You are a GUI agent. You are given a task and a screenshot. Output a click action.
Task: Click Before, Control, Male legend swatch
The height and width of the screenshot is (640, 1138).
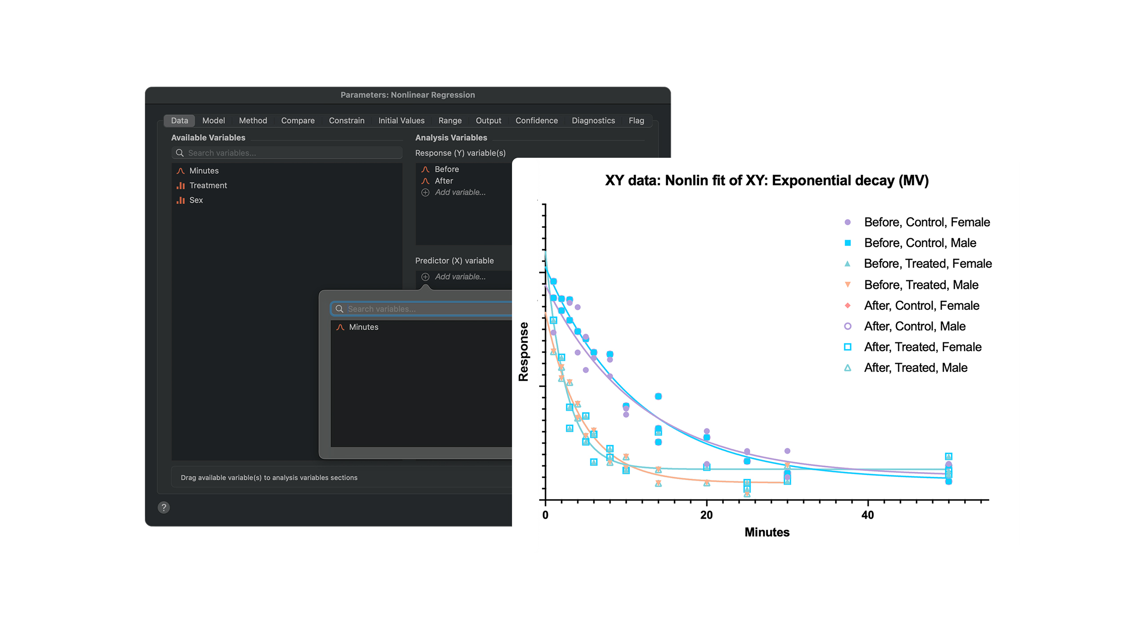(x=848, y=243)
